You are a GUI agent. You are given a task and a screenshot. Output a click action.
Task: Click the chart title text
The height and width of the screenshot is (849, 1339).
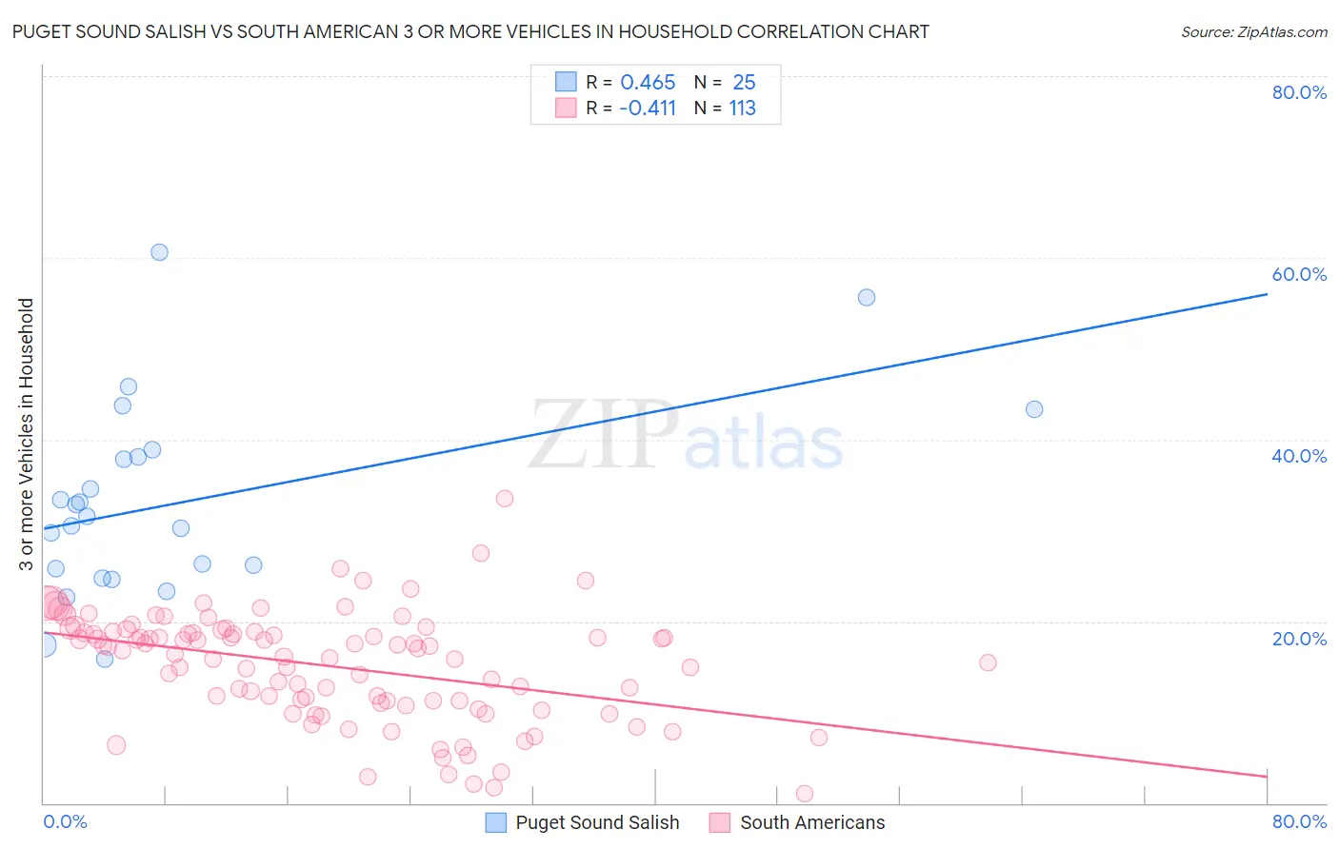470,31
